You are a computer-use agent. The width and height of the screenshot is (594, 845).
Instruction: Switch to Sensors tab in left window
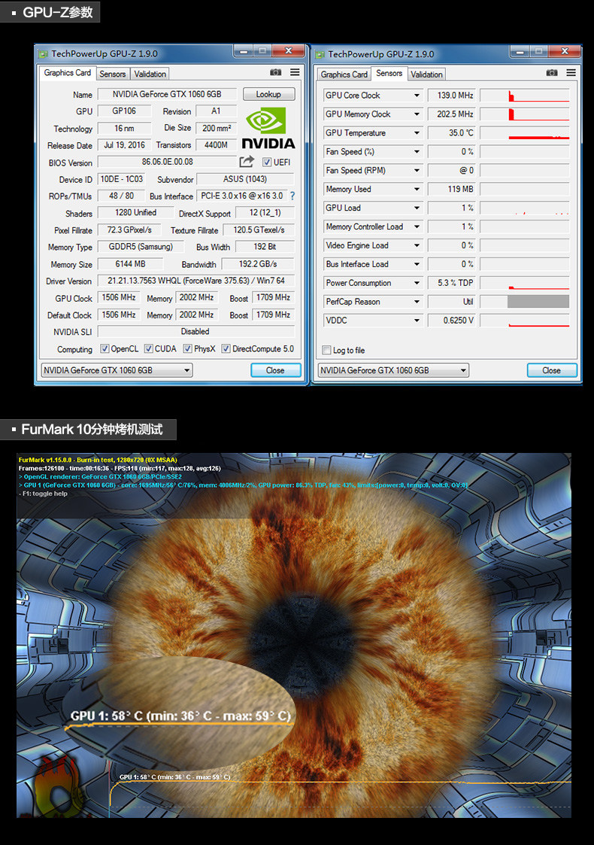113,74
